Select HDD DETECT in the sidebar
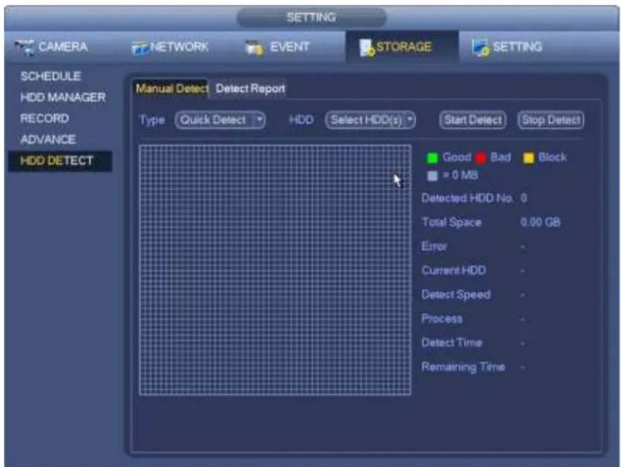 [x=59, y=161]
